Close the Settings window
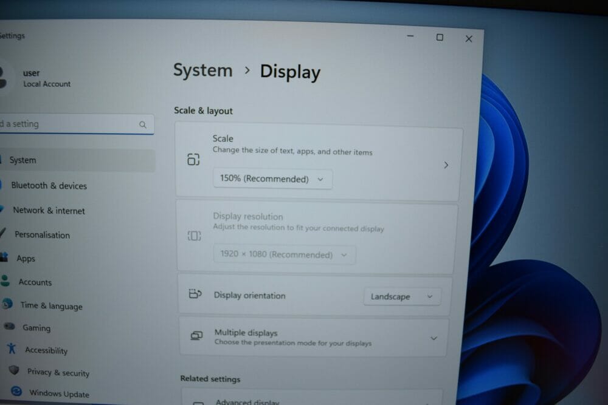The image size is (608, 405). pyautogui.click(x=469, y=39)
